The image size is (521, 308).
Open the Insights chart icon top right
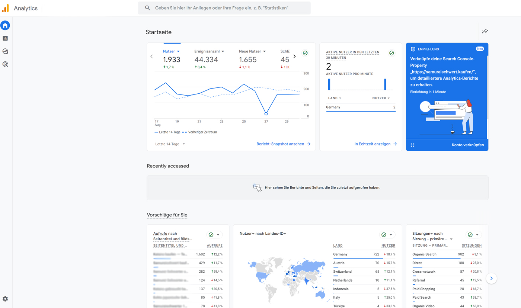485,31
